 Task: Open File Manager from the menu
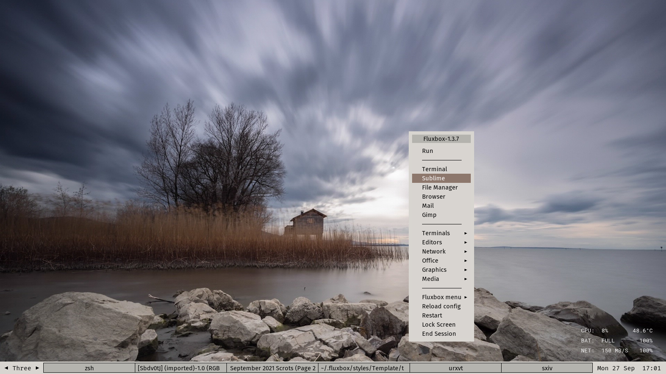coord(441,187)
